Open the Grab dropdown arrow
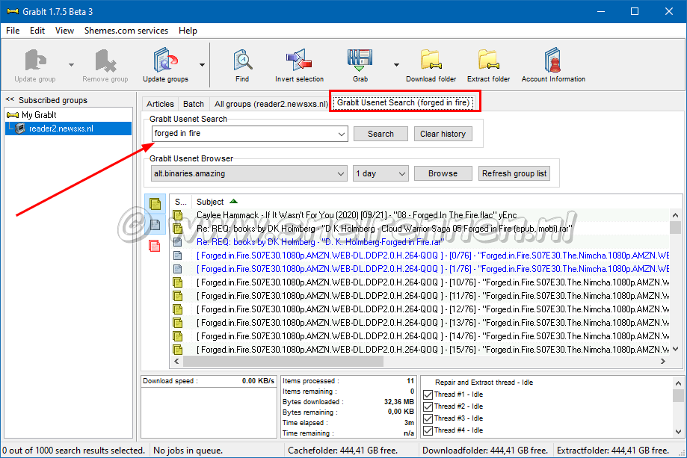Viewport: 687px width, 458px height. 396,65
